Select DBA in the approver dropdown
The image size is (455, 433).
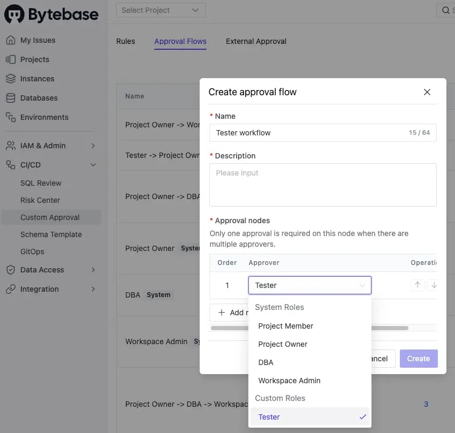click(x=266, y=362)
